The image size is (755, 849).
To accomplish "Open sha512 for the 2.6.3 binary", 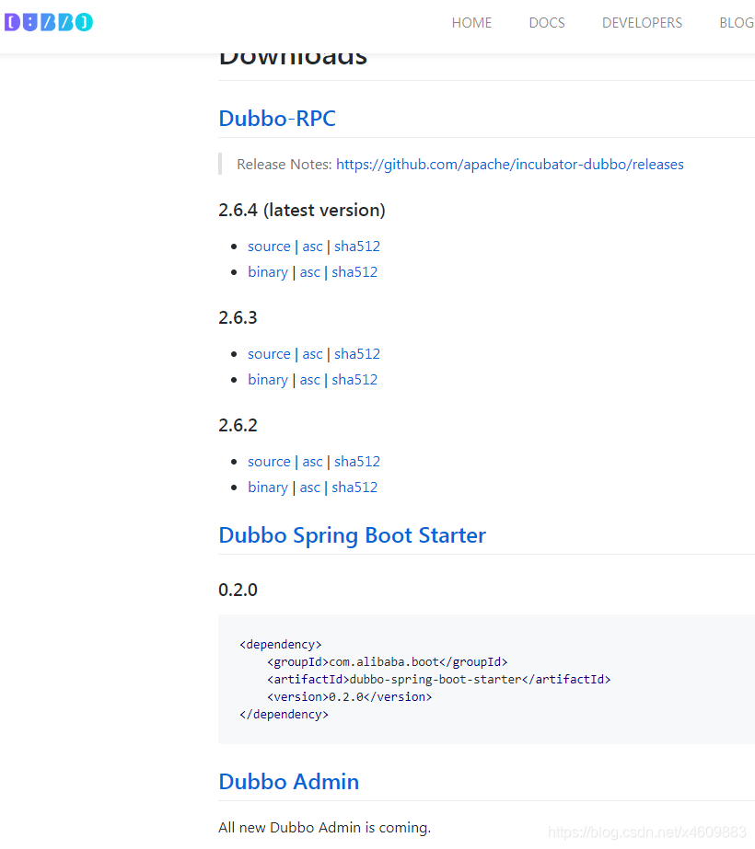I will [x=354, y=380].
